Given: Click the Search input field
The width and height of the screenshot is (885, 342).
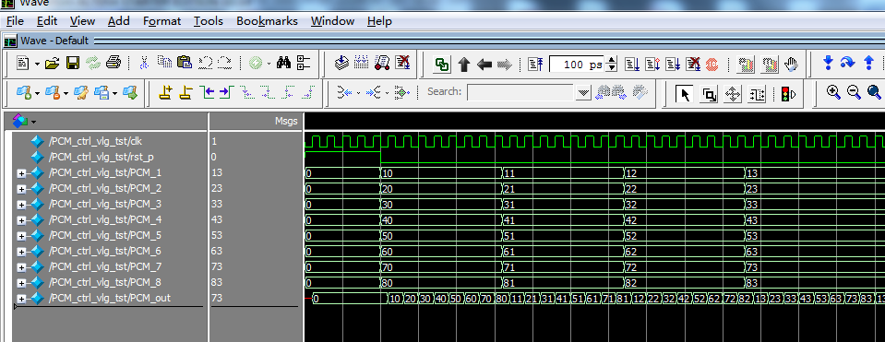Looking at the screenshot, I should [520, 92].
